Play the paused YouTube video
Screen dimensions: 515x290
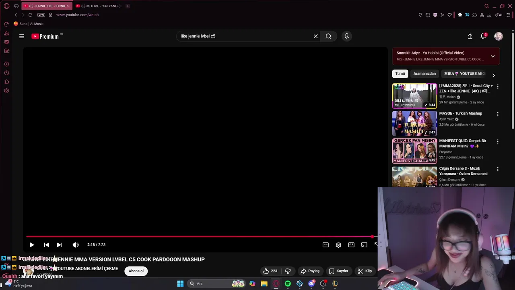point(31,245)
